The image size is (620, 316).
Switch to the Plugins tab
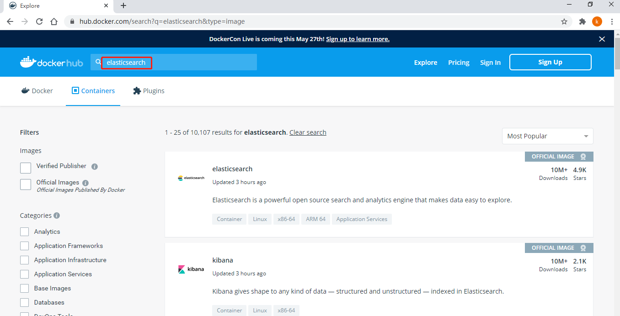[149, 91]
